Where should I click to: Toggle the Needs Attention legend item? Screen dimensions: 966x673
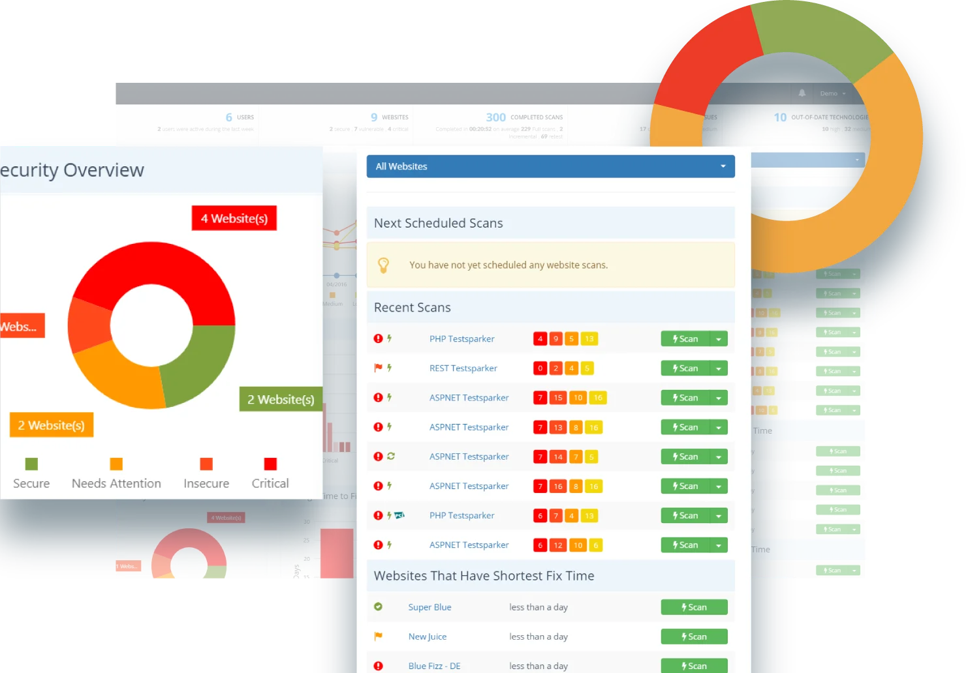pyautogui.click(x=116, y=473)
